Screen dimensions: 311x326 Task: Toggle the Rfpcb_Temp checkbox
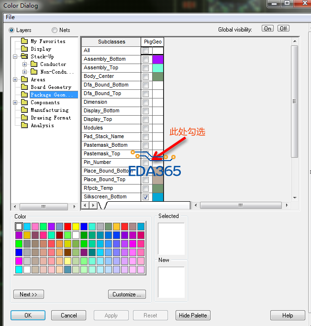click(146, 188)
